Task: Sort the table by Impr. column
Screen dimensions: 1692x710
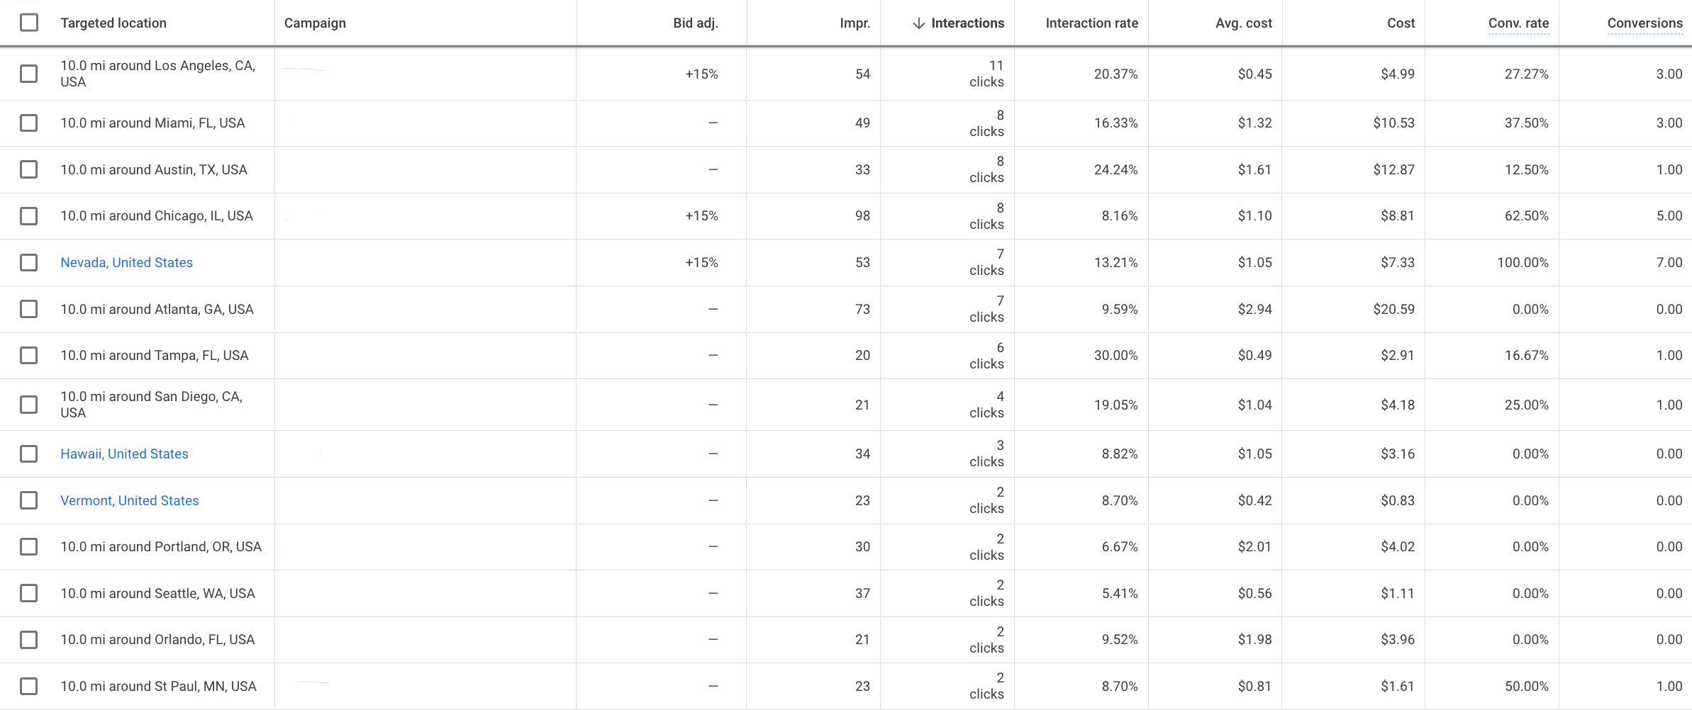Action: click(x=854, y=23)
